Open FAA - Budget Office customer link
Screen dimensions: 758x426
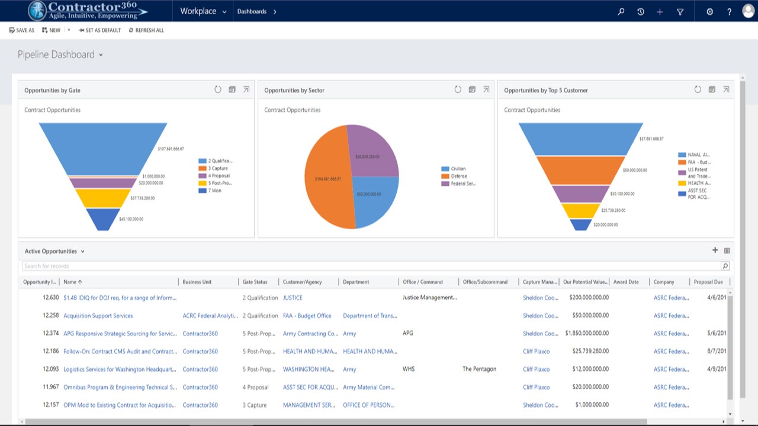click(307, 316)
